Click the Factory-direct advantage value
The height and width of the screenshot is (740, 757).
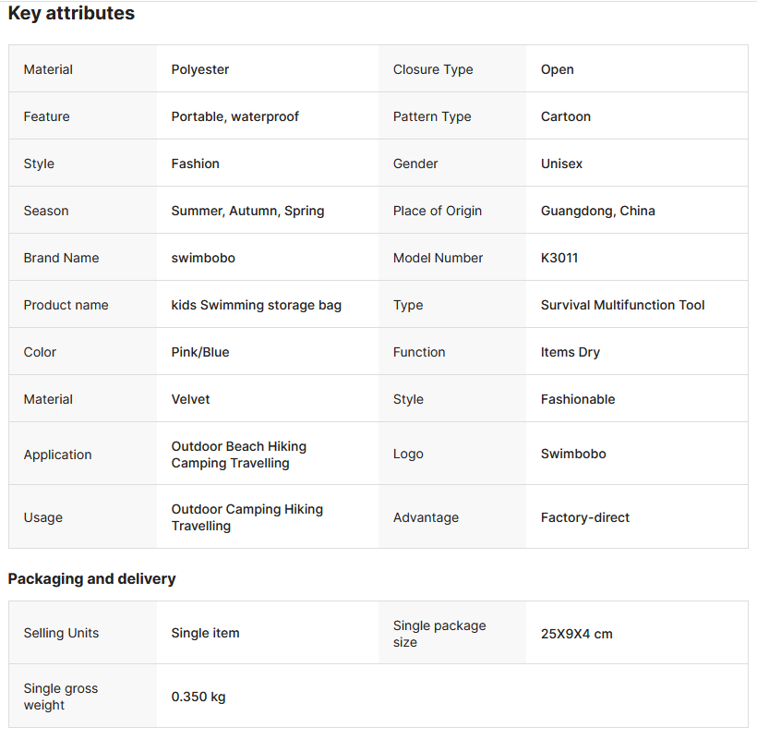pos(585,517)
